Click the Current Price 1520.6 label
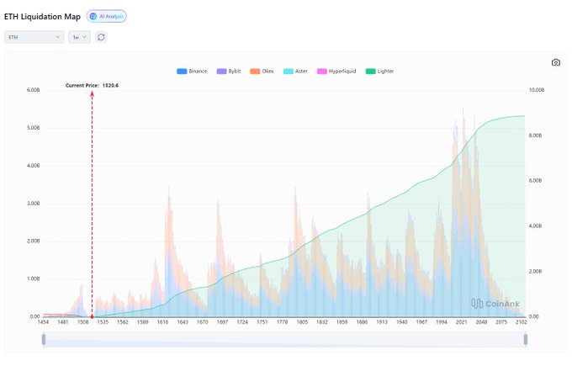 point(92,85)
